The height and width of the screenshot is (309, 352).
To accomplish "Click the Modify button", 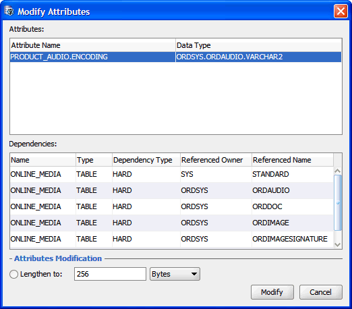I will (272, 292).
